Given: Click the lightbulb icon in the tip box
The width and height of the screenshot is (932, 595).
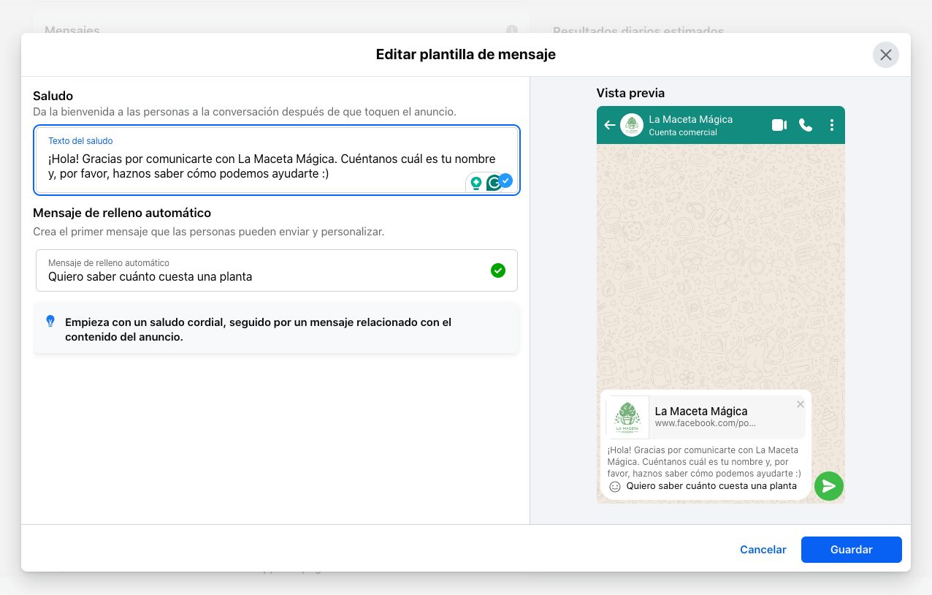Looking at the screenshot, I should (x=50, y=320).
